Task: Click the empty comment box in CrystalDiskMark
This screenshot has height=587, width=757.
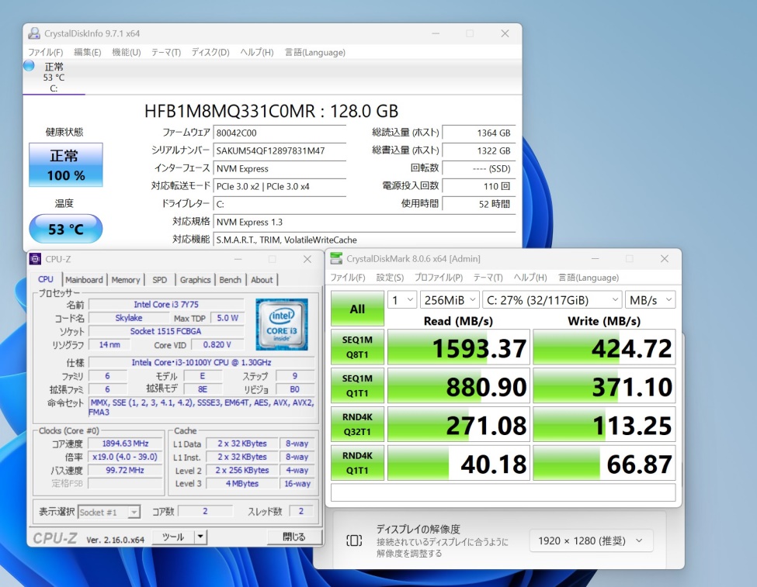Action: (x=503, y=492)
